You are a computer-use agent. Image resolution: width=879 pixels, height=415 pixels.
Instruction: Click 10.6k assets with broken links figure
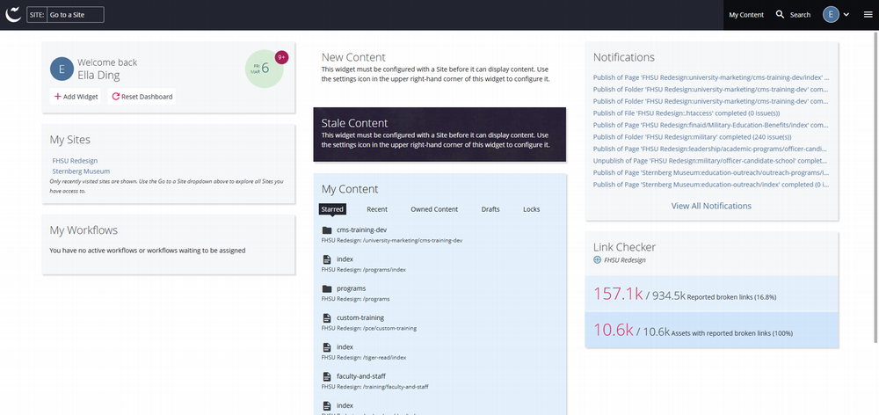tap(614, 330)
